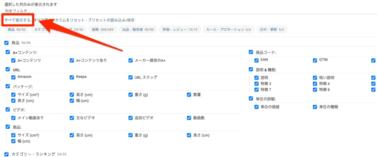Select the セール・プロモーション 6/6 filter chip
Viewport: 377px width, 157px height.
(x=229, y=29)
